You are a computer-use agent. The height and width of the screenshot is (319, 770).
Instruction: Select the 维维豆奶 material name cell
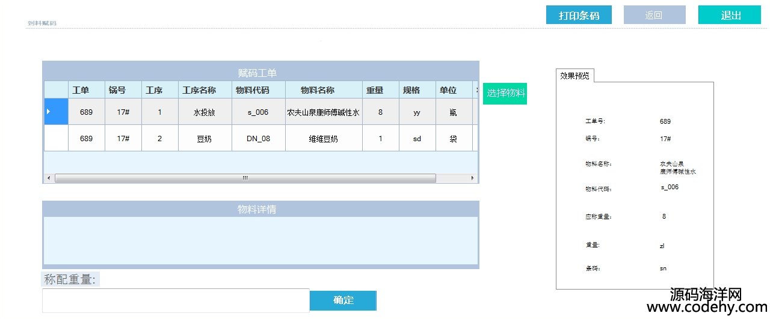pos(323,139)
